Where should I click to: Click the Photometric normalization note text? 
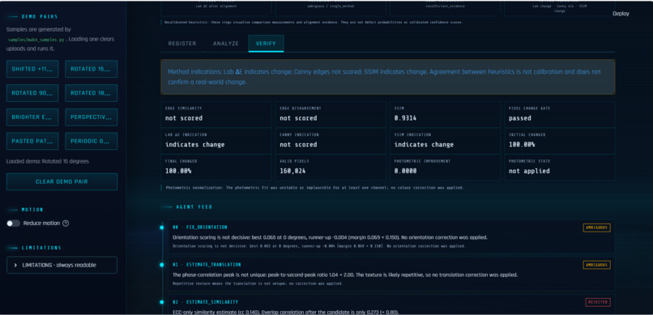tap(314, 188)
